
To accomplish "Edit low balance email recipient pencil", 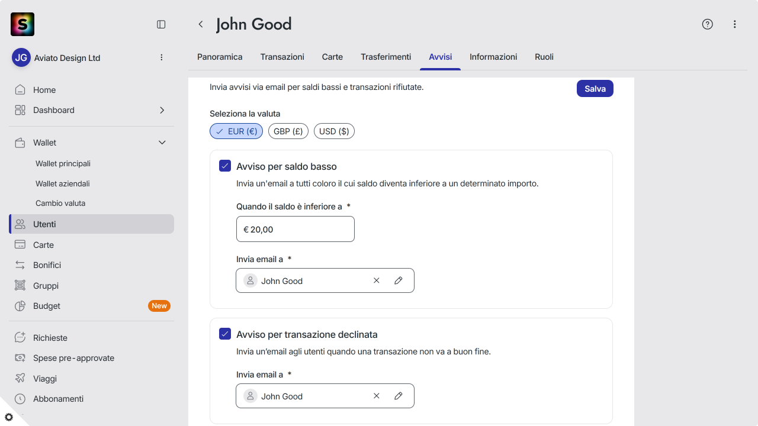I will point(399,280).
